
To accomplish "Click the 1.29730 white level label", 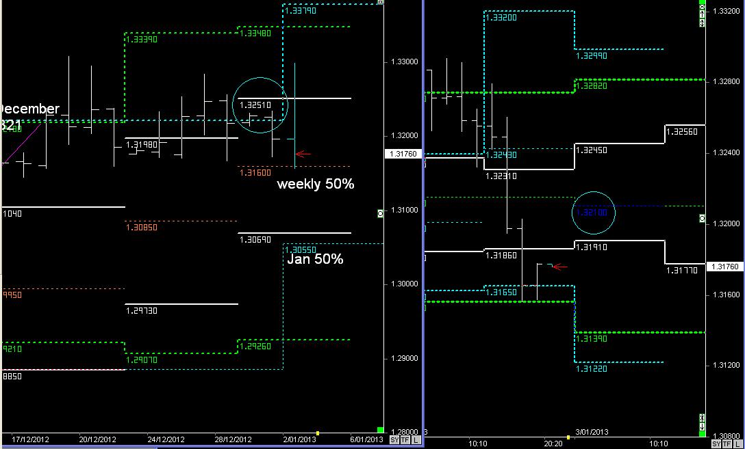I will [142, 310].
